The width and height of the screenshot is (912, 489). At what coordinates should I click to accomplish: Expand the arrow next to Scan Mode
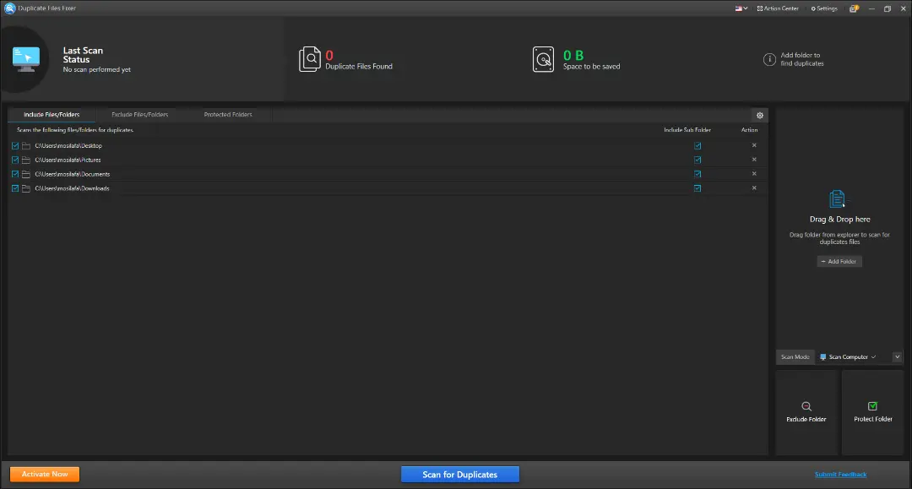(x=897, y=357)
